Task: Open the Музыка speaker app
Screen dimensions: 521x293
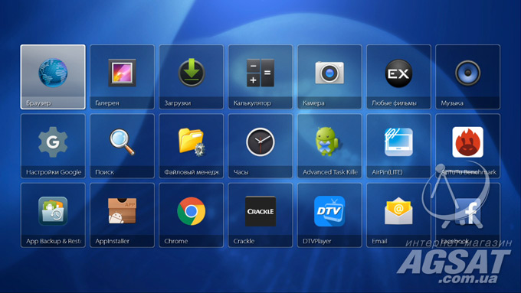Action: [x=468, y=77]
